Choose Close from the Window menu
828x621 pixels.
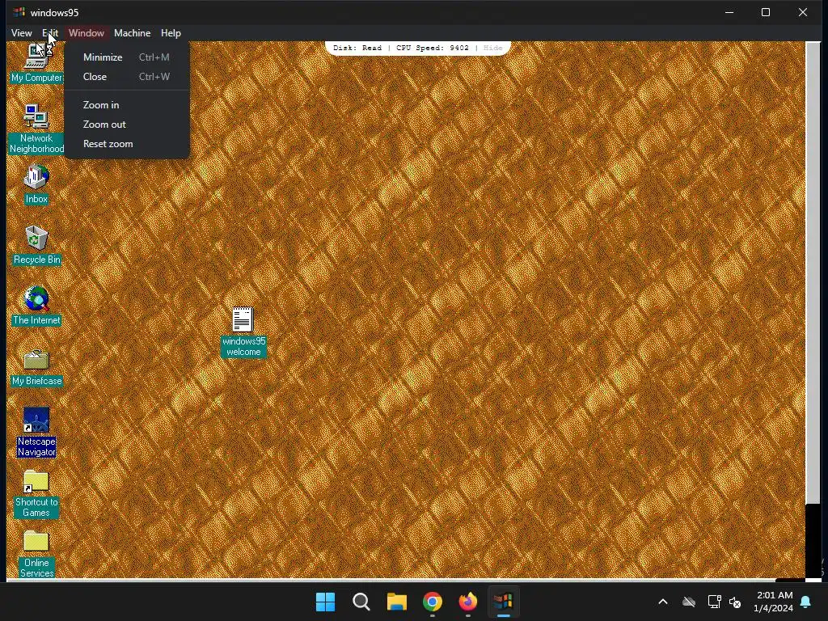click(x=127, y=77)
